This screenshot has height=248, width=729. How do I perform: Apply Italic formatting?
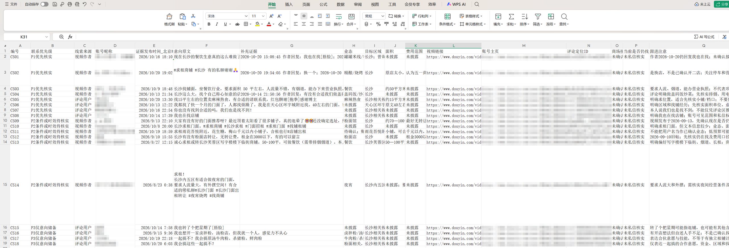[x=217, y=24]
